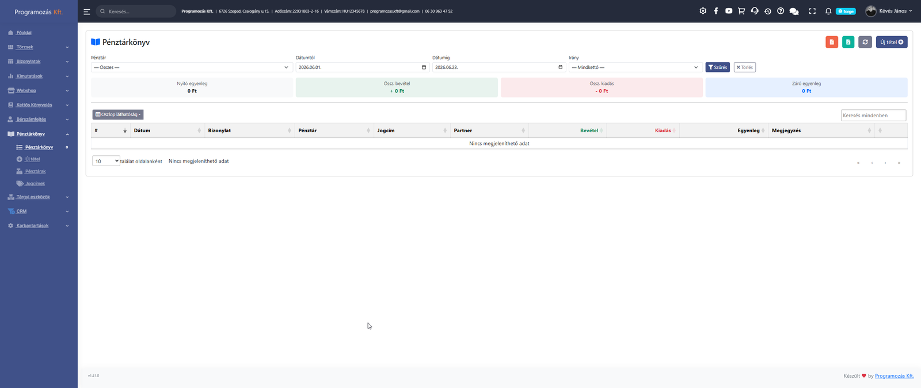This screenshot has height=388, width=921.
Task: Apply filters with the Szűrés button
Action: tap(718, 67)
